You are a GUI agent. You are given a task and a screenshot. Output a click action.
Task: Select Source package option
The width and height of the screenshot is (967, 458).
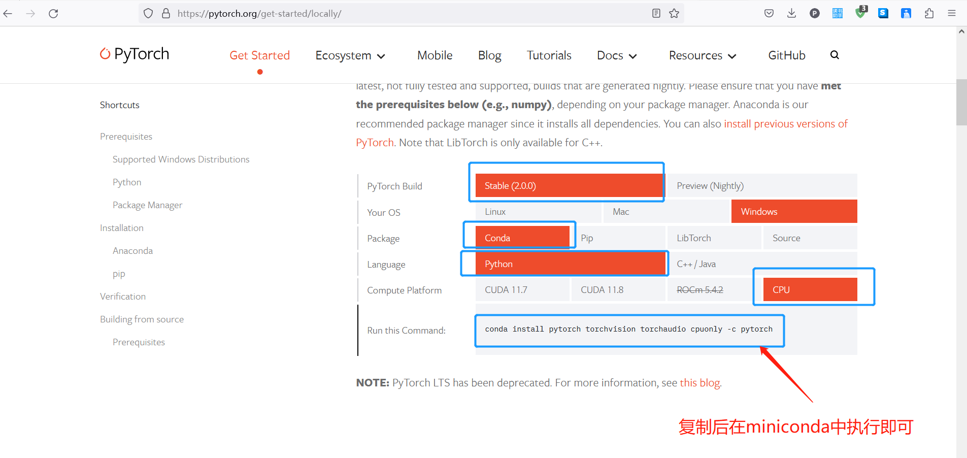tap(810, 238)
